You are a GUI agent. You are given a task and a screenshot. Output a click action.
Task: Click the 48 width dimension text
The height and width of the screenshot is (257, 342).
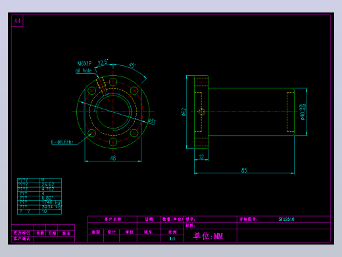coord(113,158)
